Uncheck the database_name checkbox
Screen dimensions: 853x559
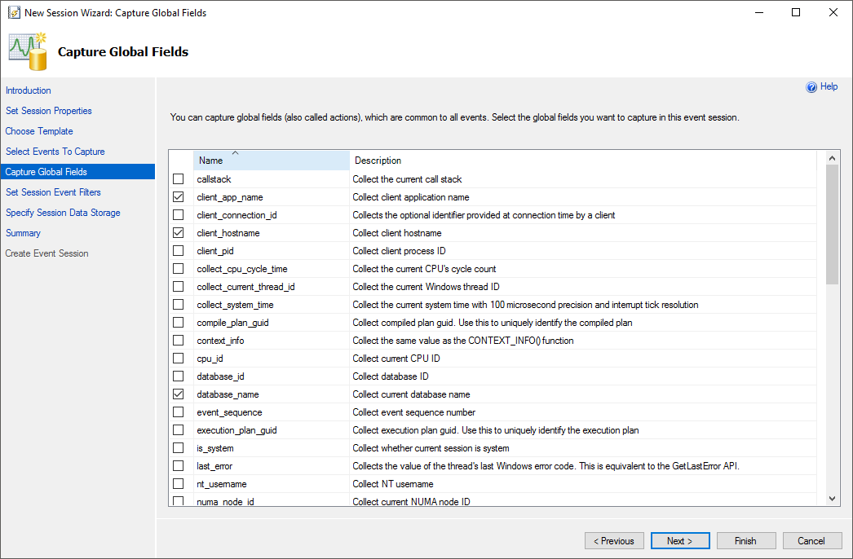coord(179,394)
